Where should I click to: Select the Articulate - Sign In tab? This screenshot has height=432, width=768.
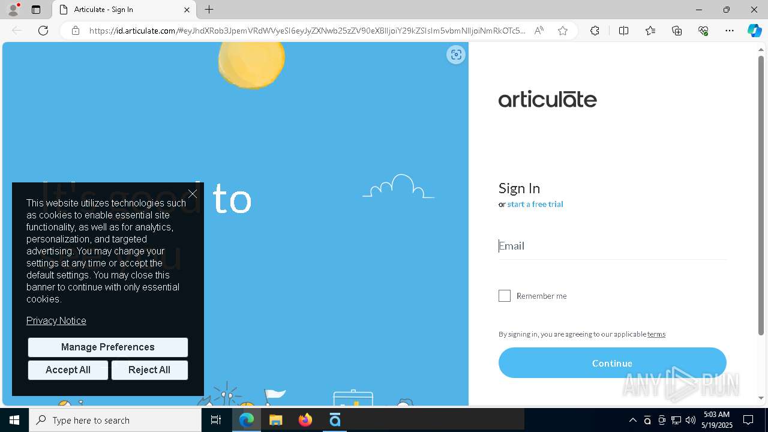124,10
